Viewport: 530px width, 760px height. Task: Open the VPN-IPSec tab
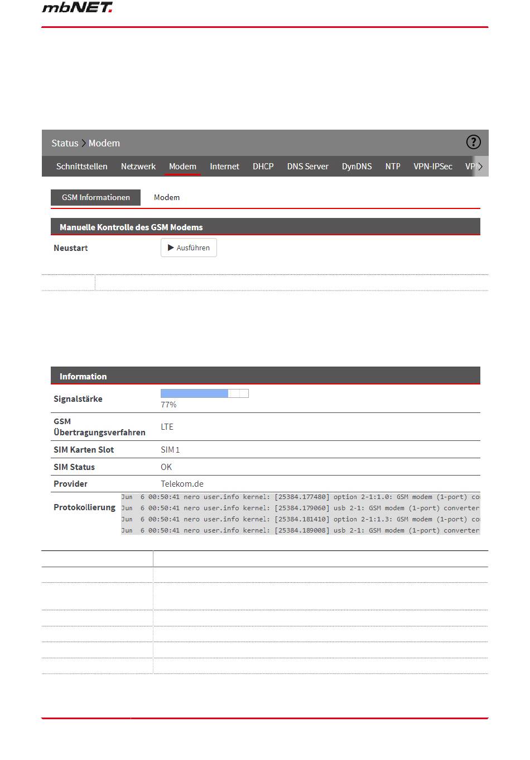[x=433, y=167]
